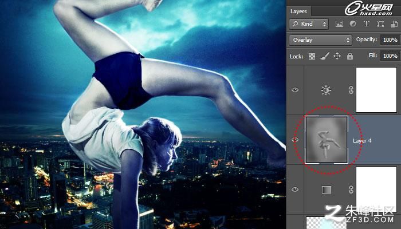Hide the Brightness/Contrast adjustment layer
The height and width of the screenshot is (229, 401).
pyautogui.click(x=295, y=90)
